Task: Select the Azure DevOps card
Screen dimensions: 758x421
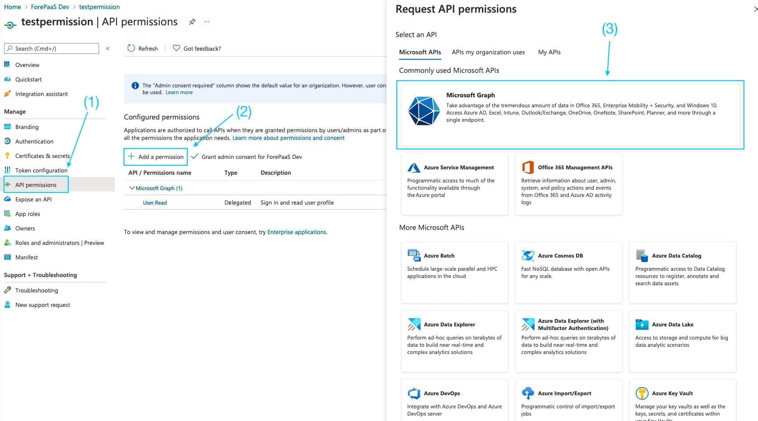Action: (x=454, y=400)
